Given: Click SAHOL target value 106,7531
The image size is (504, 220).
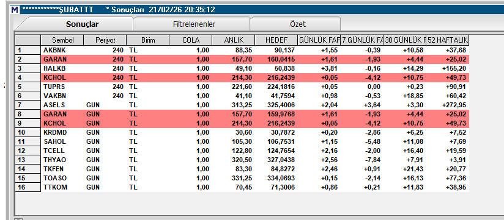Looking at the screenshot, I should pos(281,141).
